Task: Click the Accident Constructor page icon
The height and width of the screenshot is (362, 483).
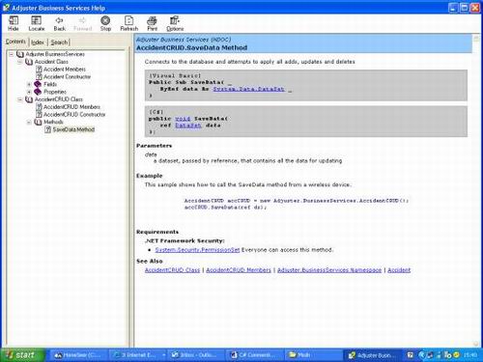Action: point(39,76)
